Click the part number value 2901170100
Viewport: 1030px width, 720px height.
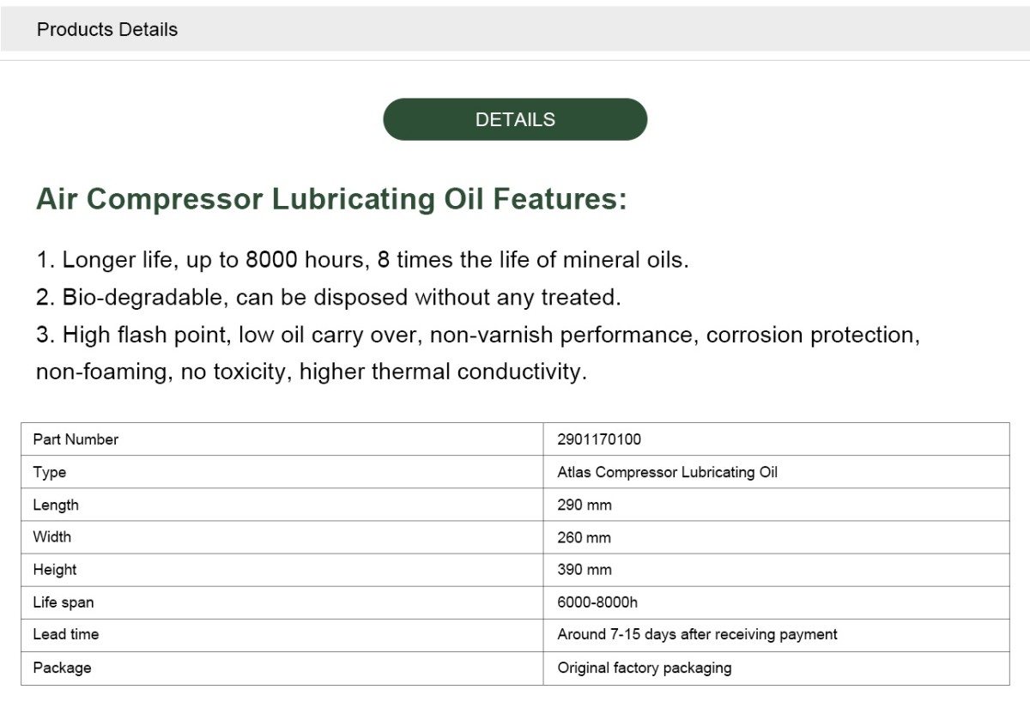[x=599, y=439]
